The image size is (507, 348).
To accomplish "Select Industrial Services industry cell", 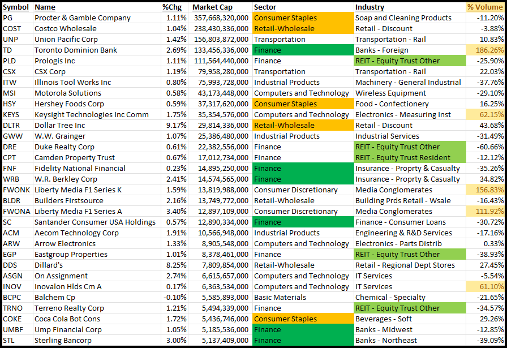I will pyautogui.click(x=410, y=136).
